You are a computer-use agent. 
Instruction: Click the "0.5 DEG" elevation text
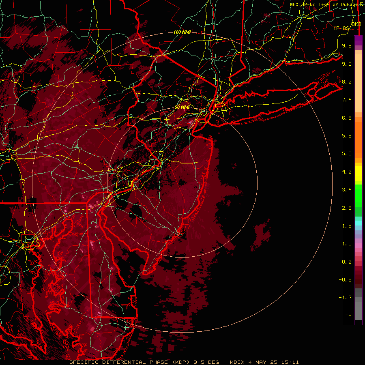206,362
